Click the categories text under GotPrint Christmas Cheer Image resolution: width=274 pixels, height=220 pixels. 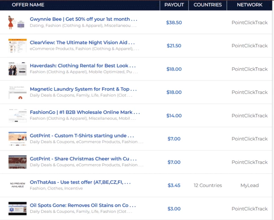[87, 165]
